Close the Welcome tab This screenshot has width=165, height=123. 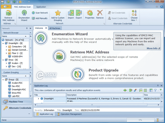tap(46, 28)
